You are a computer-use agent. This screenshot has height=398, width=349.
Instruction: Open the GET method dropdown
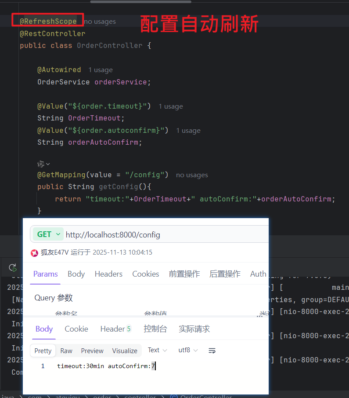coord(49,234)
